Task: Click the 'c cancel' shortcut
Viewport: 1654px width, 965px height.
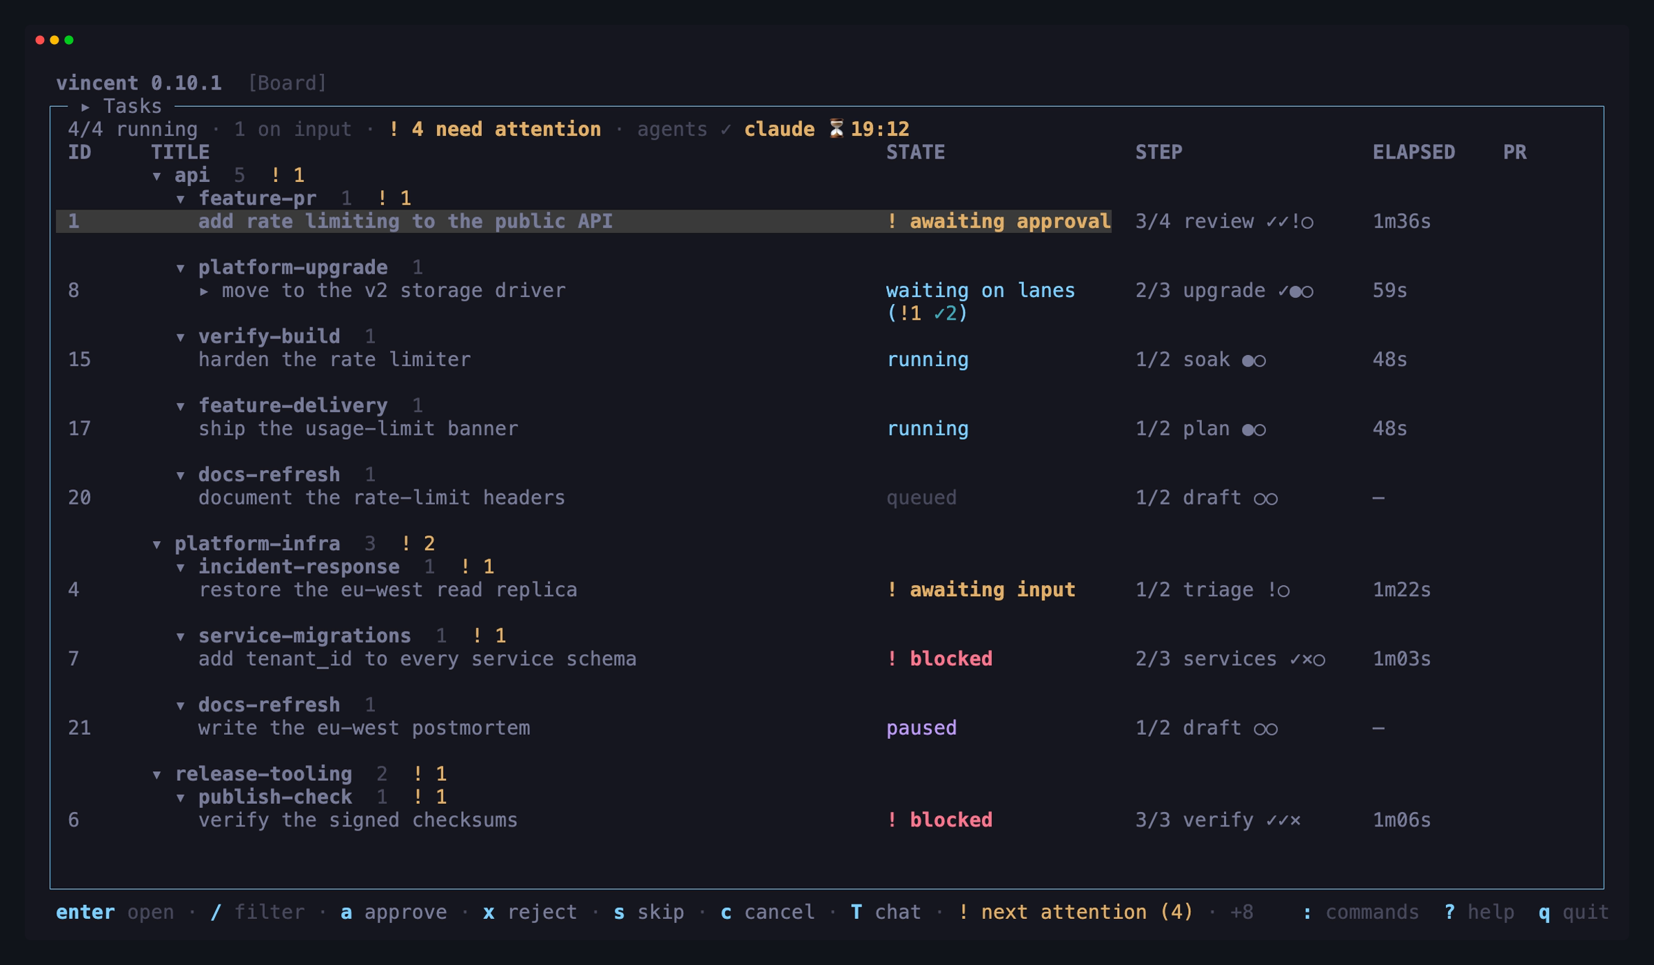Action: [x=767, y=912]
